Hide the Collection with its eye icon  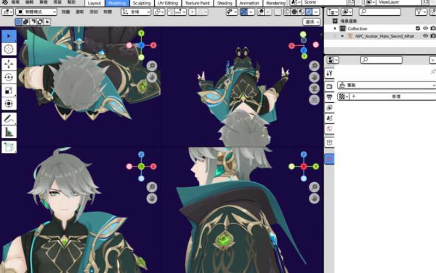click(426, 28)
